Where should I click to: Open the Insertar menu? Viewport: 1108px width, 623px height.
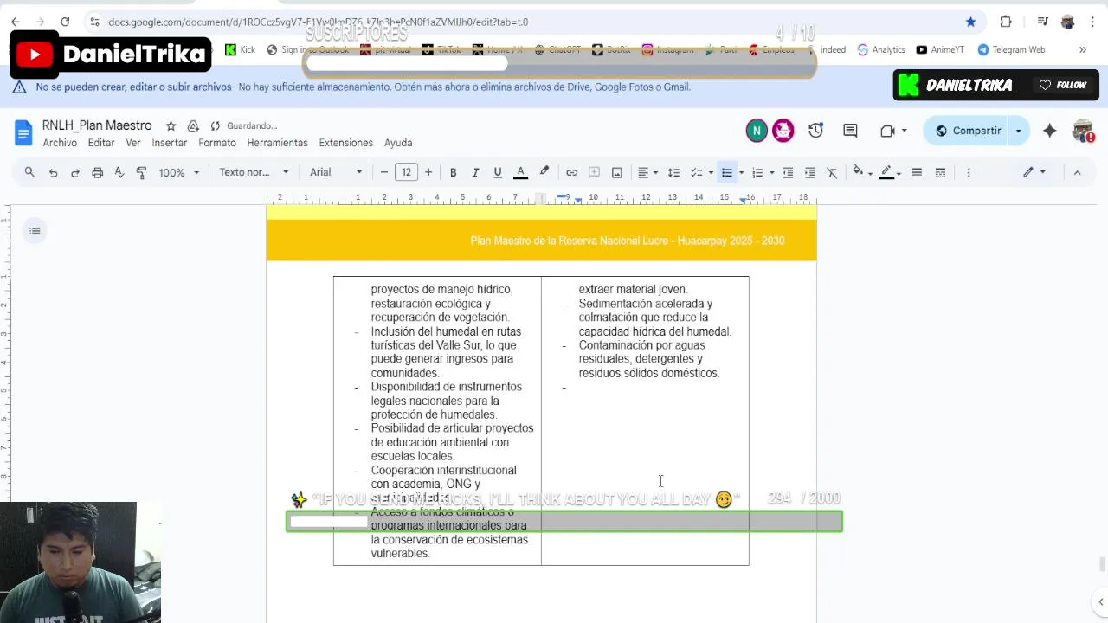[x=170, y=143]
